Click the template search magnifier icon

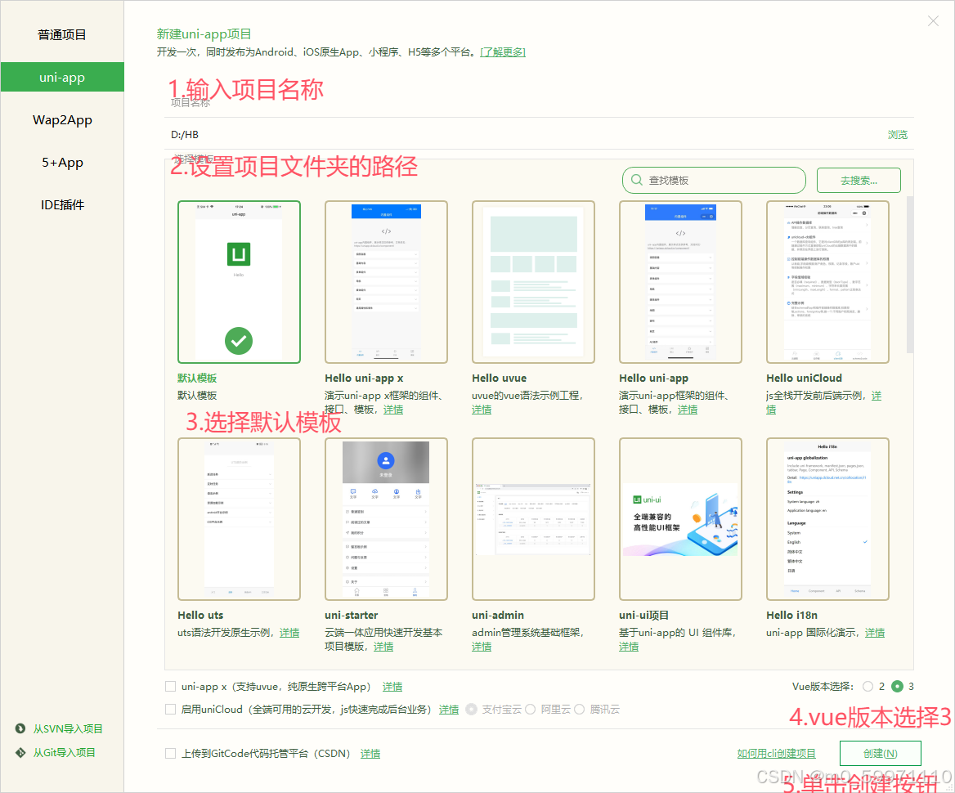point(636,181)
